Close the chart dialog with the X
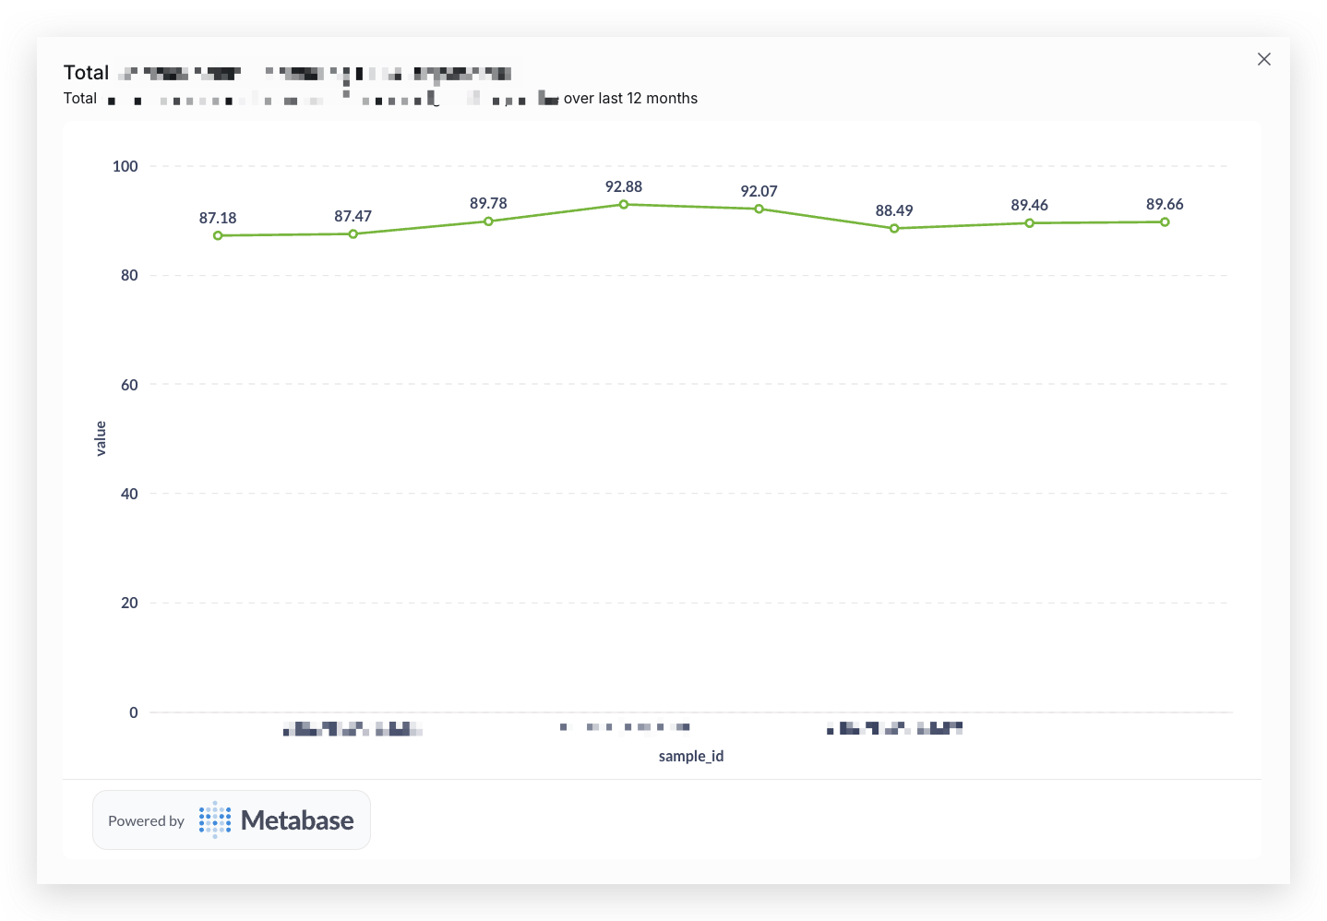This screenshot has height=921, width=1327. (1263, 59)
